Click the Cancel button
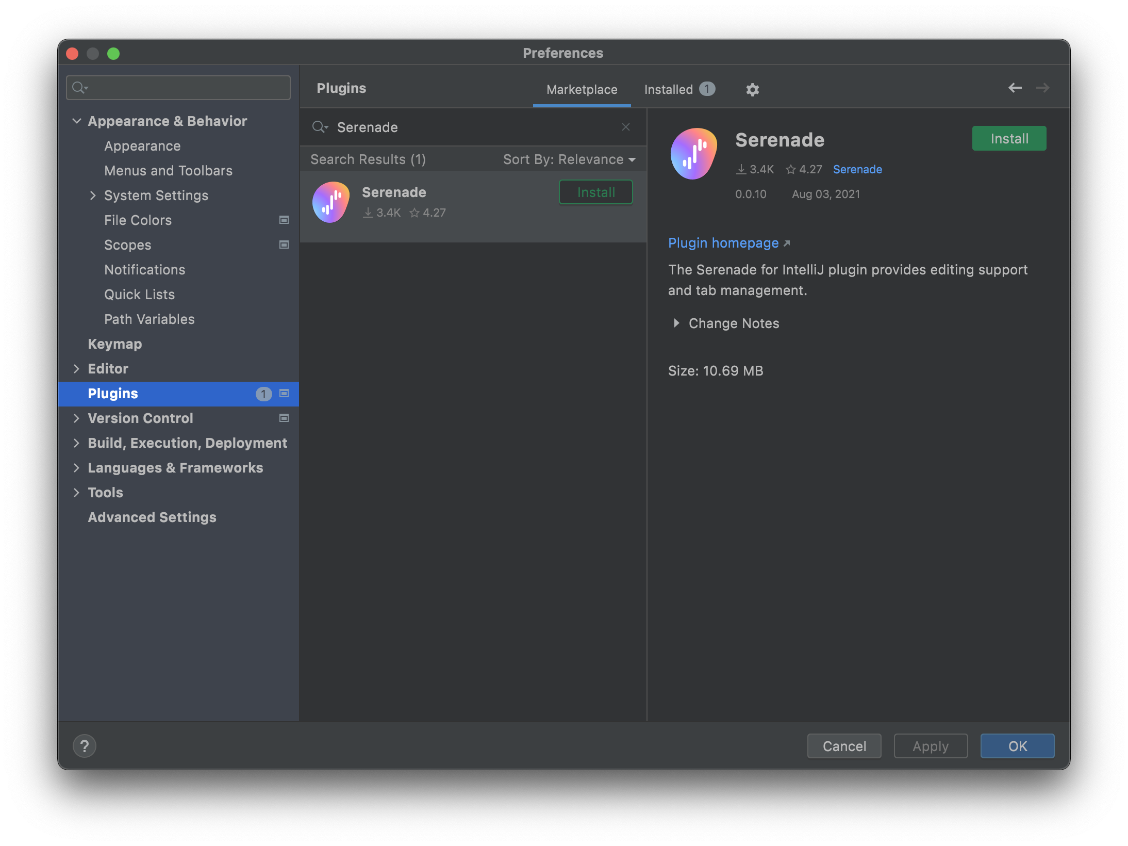Image resolution: width=1128 pixels, height=846 pixels. 844,746
